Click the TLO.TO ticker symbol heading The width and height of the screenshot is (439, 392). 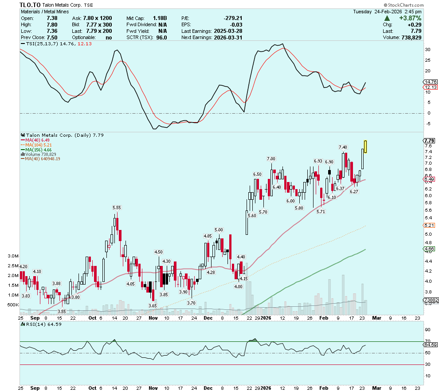point(30,5)
